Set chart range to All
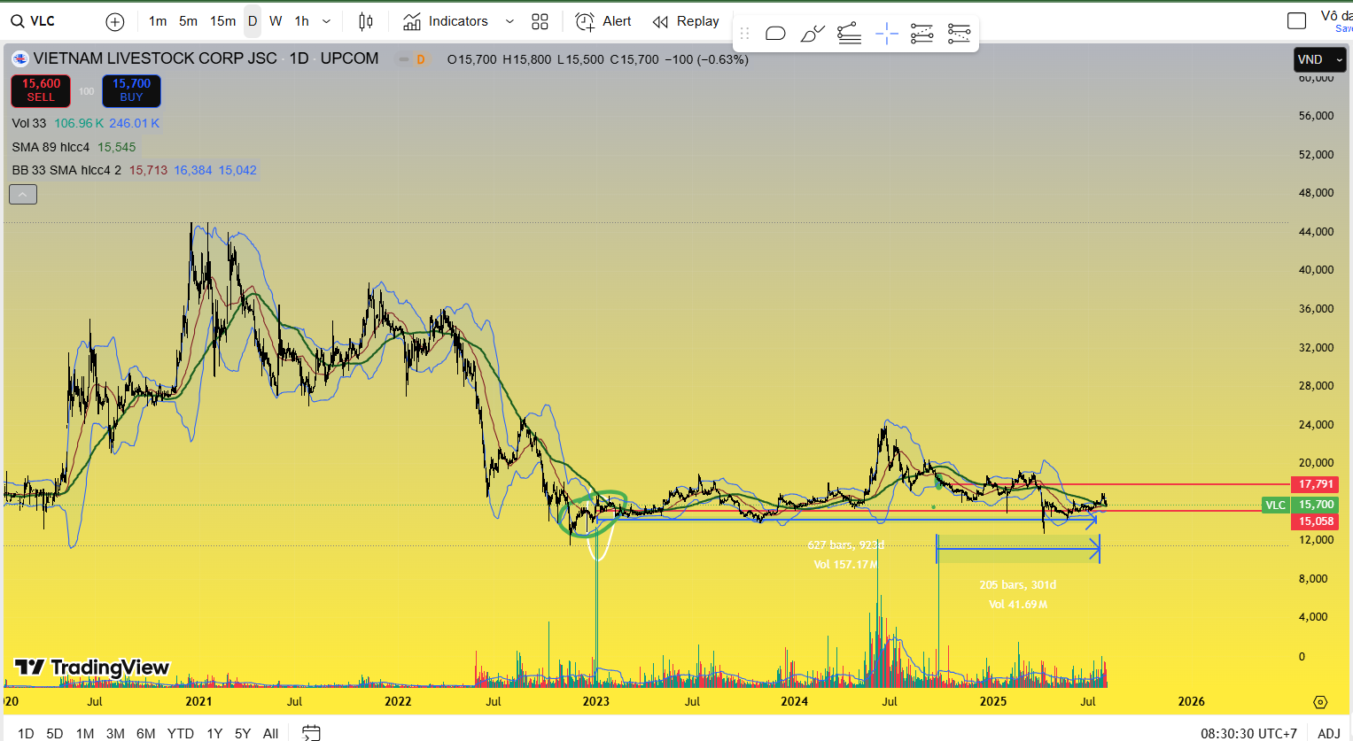1353x741 pixels. tap(271, 733)
